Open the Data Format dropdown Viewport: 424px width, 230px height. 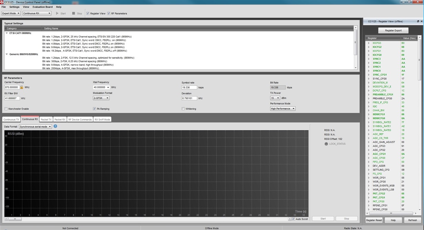coord(35,127)
